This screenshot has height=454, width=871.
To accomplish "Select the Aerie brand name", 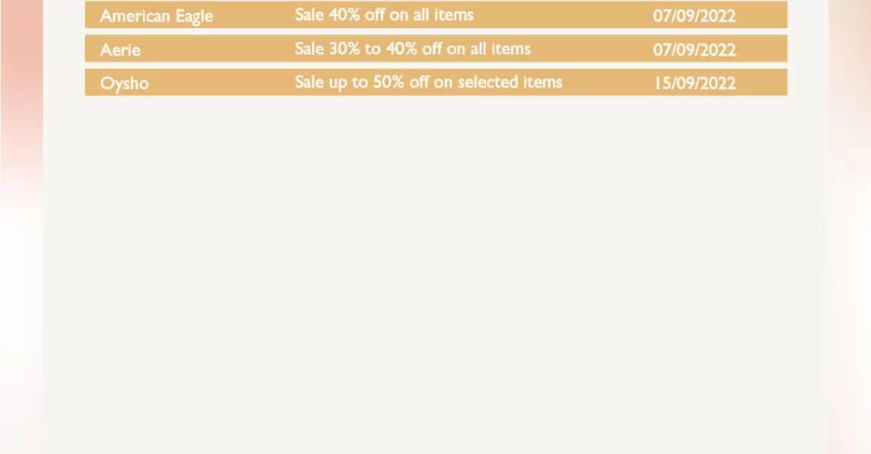I will point(120,50).
